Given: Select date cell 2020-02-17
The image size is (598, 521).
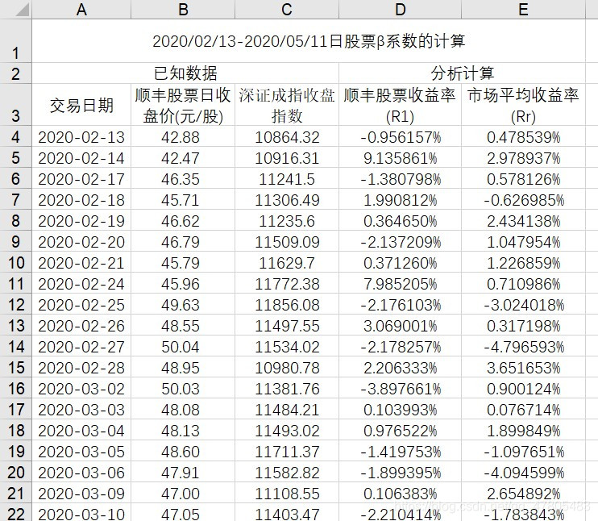Looking at the screenshot, I should click(81, 178).
